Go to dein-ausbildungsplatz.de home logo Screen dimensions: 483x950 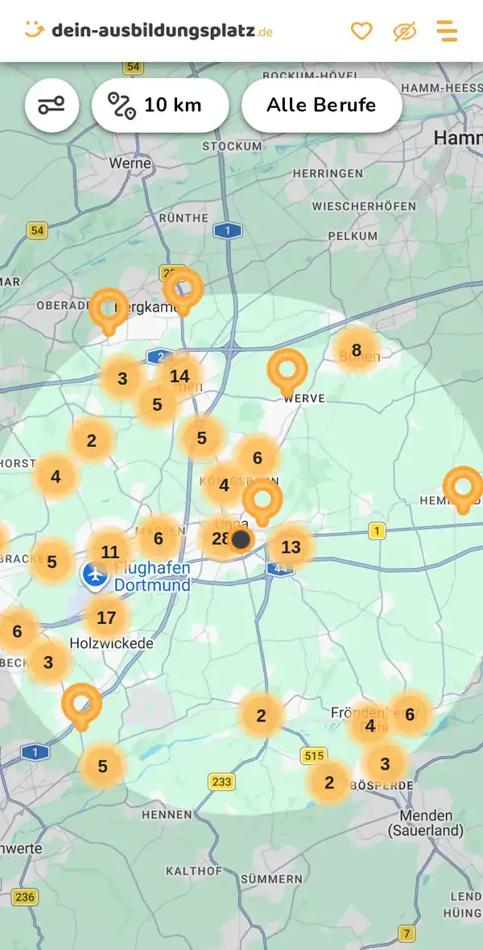(148, 30)
